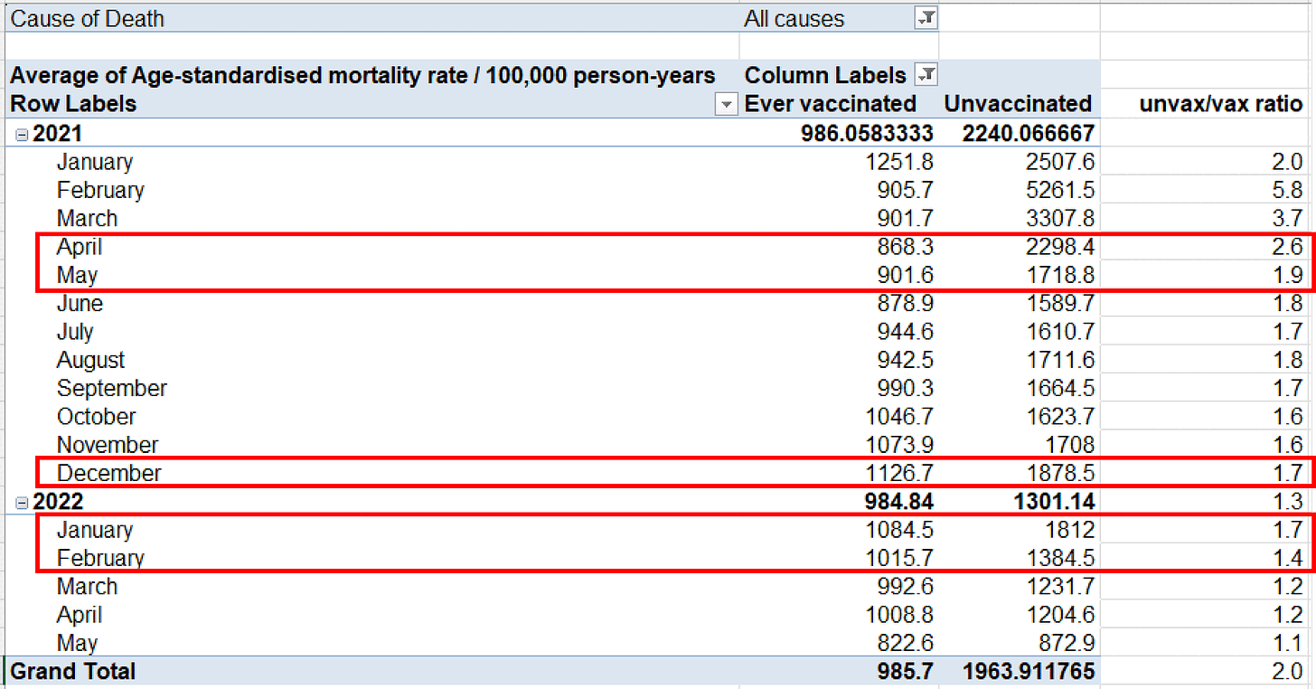Select the Cause of Death label cell
The height and width of the screenshot is (689, 1316).
(88, 18)
